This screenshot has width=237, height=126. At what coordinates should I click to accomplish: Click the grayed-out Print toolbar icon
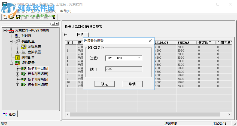pos(46,17)
